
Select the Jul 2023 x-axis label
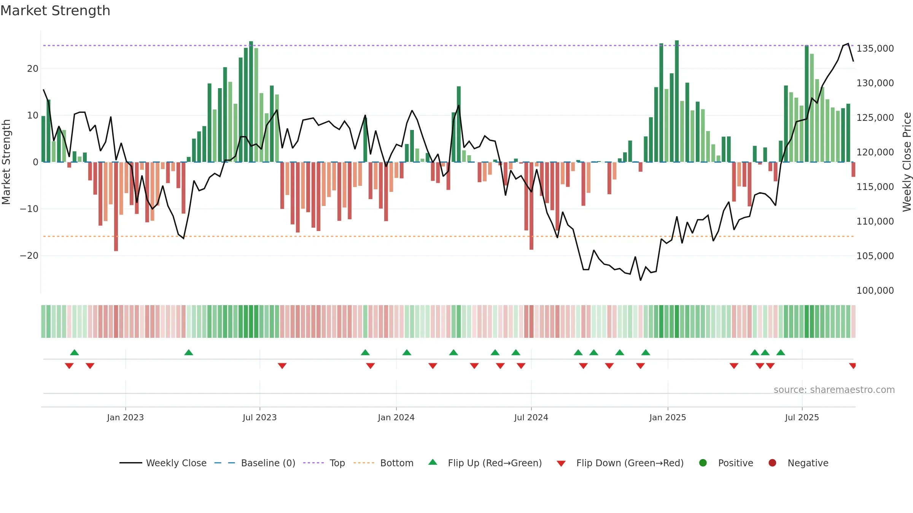tap(260, 418)
